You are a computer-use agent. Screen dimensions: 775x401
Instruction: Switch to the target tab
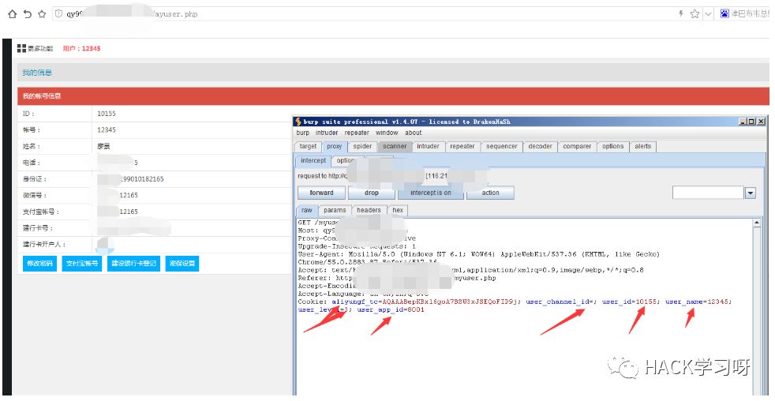[308, 146]
